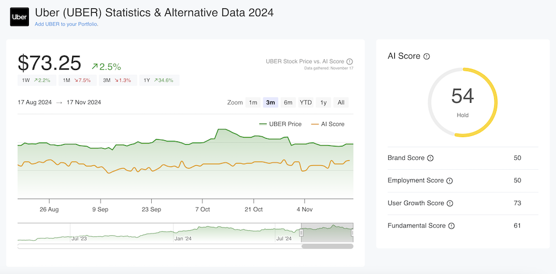
Task: Switch chart zoom to 6m
Action: coord(288,103)
